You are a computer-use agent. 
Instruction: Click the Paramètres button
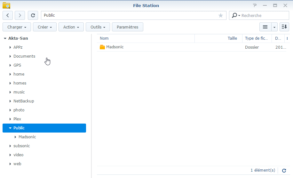point(127,27)
